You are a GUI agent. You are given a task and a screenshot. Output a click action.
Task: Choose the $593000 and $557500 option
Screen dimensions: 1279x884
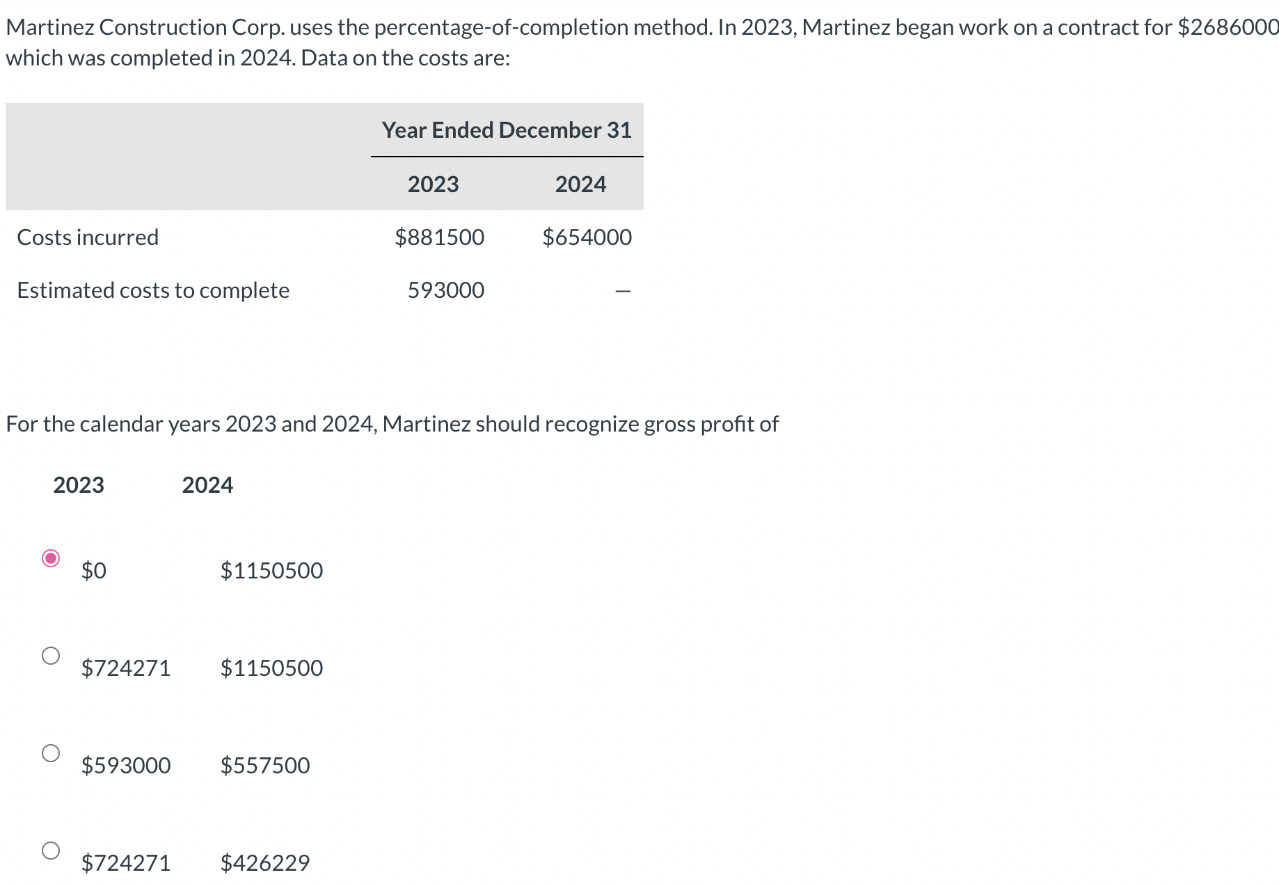[x=49, y=752]
